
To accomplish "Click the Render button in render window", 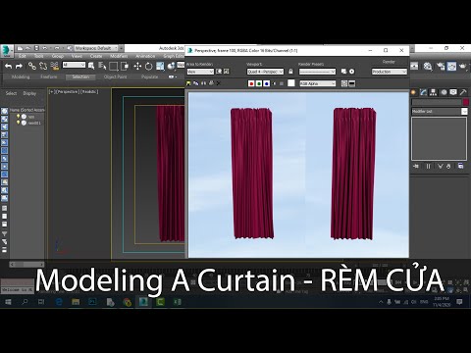I will (389, 62).
